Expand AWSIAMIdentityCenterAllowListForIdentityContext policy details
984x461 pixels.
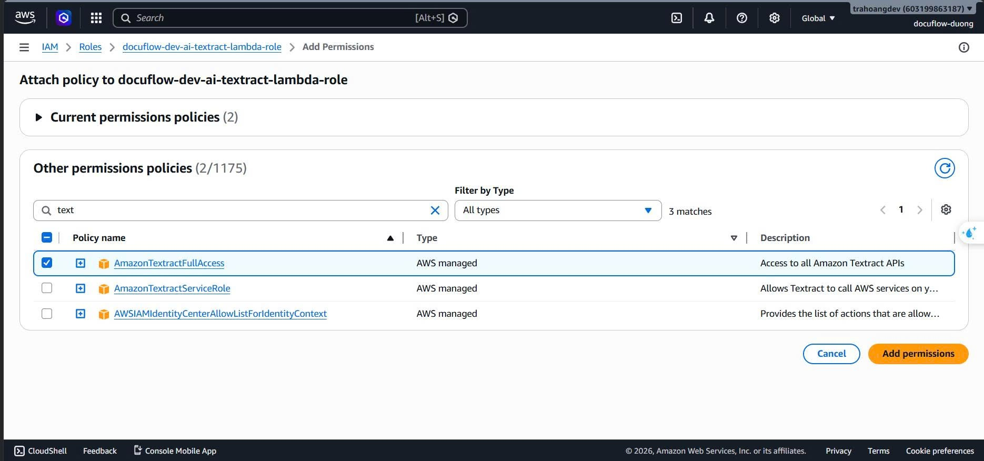[x=81, y=313]
